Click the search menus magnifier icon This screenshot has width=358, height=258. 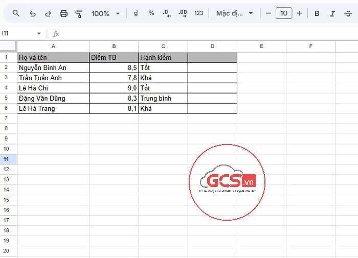tap(16, 13)
